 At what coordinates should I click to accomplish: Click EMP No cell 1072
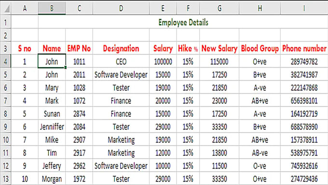click(79, 101)
